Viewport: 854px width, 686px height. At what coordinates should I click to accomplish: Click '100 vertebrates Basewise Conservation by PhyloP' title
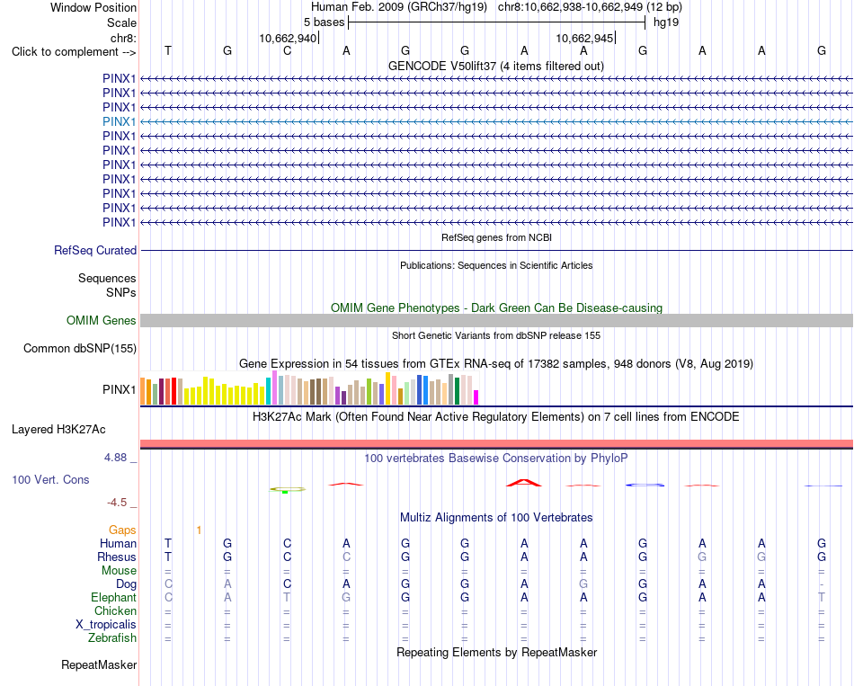[495, 459]
